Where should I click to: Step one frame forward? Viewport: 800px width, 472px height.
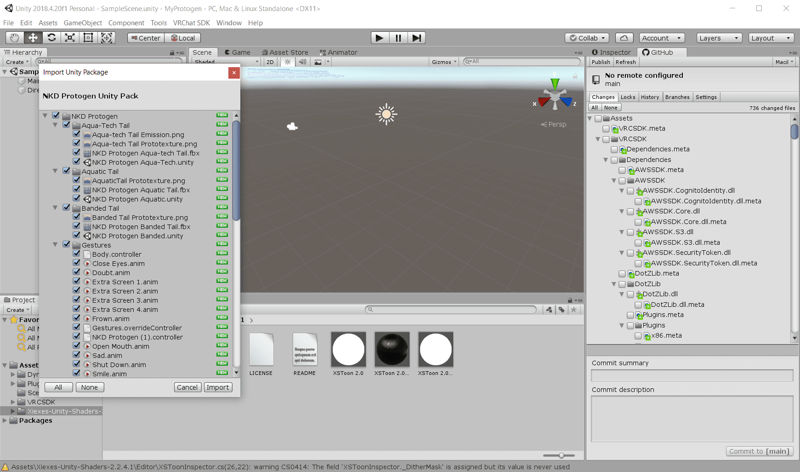tap(416, 38)
